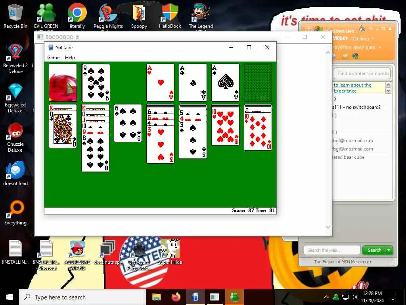406x305 pixels.
Task: Open Graveyard Party screensaver shortcut
Action: click(139, 255)
